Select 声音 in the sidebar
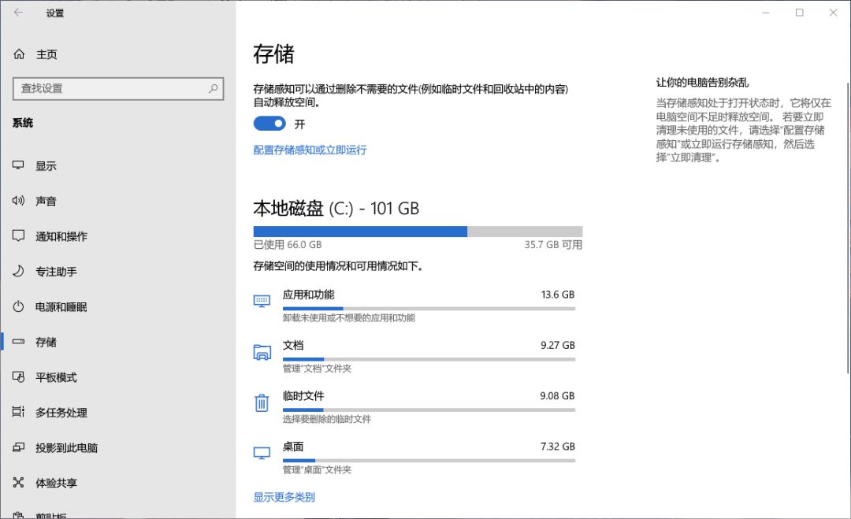This screenshot has height=519, width=851. pyautogui.click(x=46, y=202)
